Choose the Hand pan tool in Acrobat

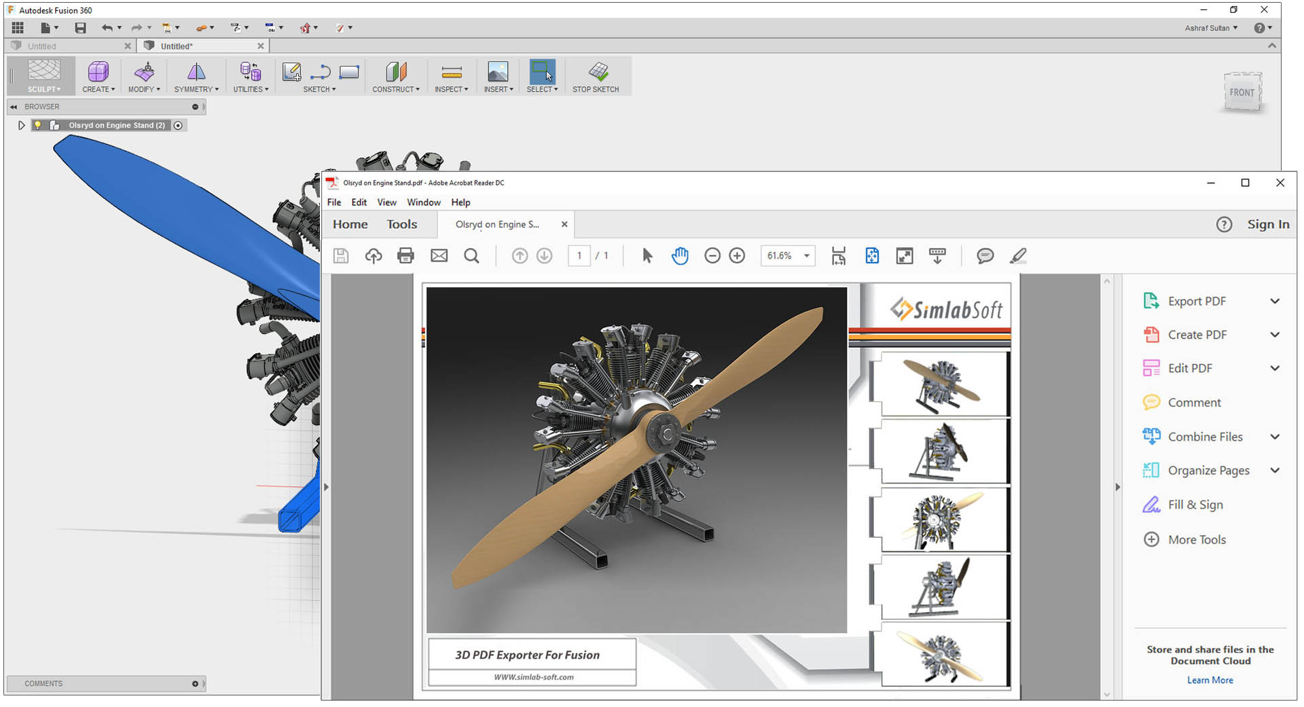pyautogui.click(x=679, y=255)
